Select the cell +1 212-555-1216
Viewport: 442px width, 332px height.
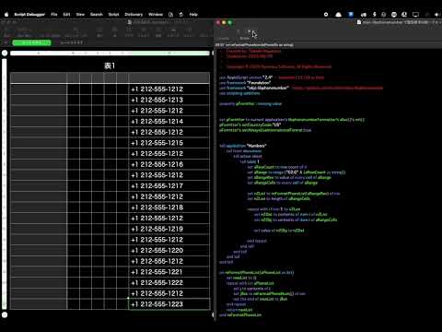point(169,164)
